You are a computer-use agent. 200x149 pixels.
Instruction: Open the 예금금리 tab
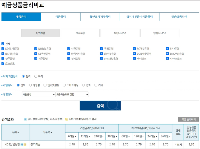[21, 17]
